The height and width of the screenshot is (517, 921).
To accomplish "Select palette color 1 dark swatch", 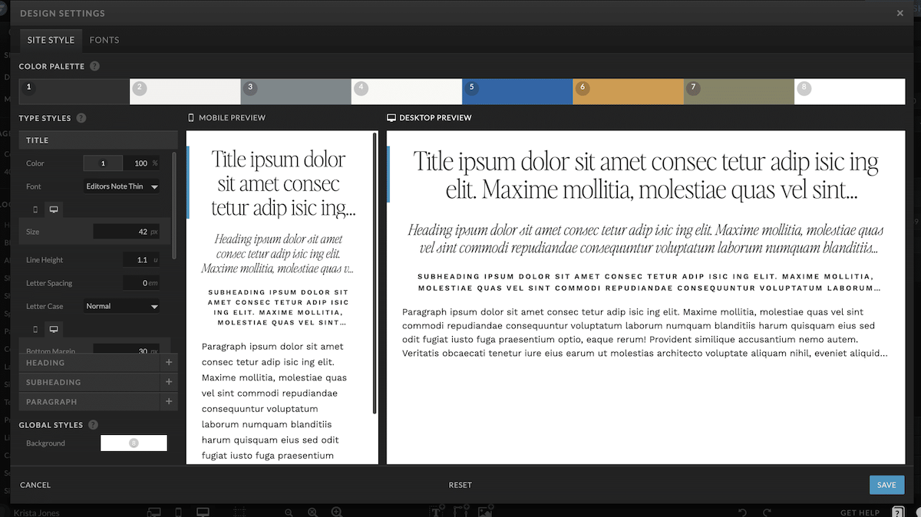I will coord(74,91).
